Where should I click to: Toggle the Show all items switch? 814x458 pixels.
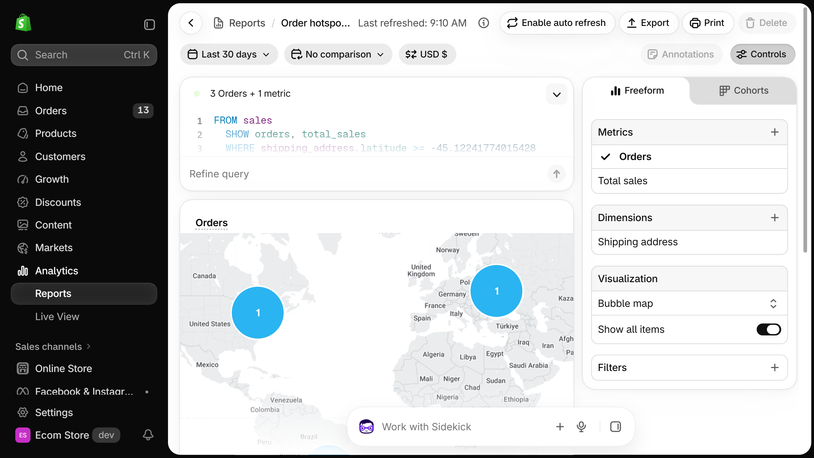[768, 330]
